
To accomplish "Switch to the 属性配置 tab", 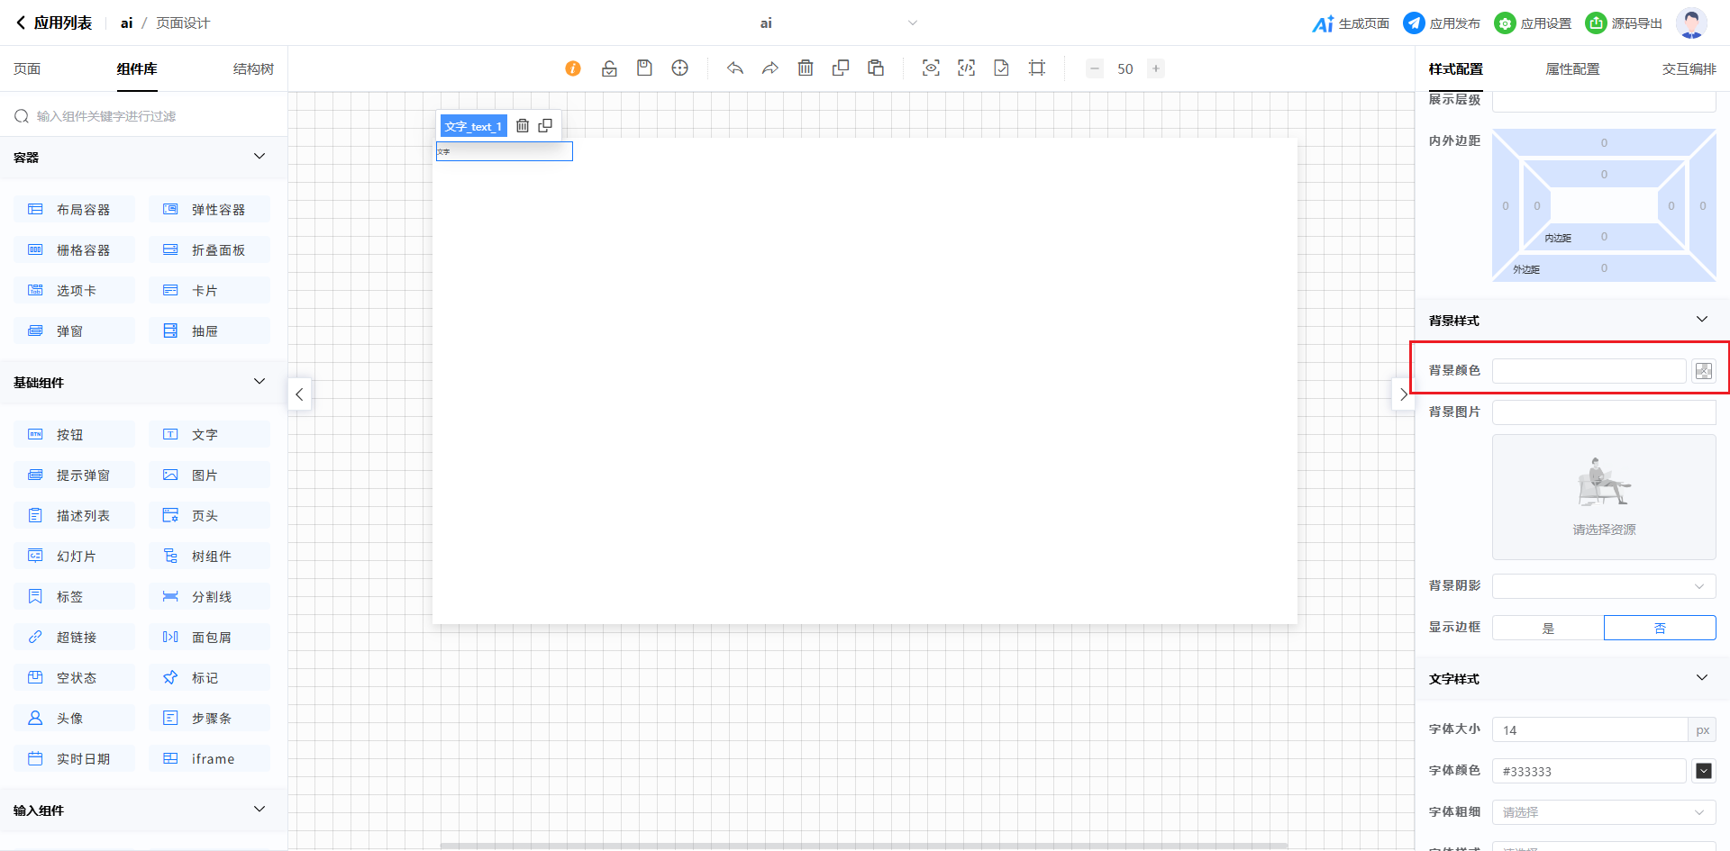I will pyautogui.click(x=1572, y=69).
